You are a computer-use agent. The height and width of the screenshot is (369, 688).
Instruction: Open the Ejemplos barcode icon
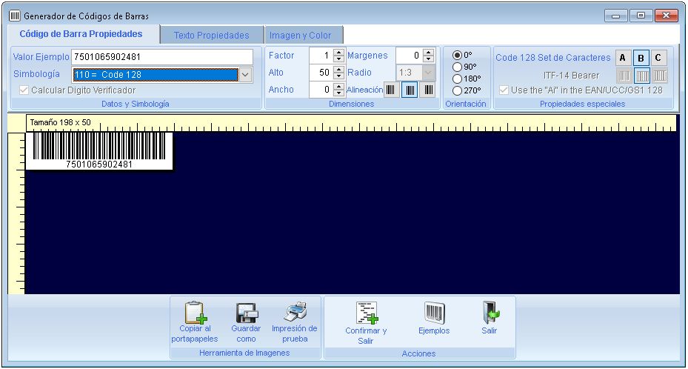pyautogui.click(x=434, y=313)
